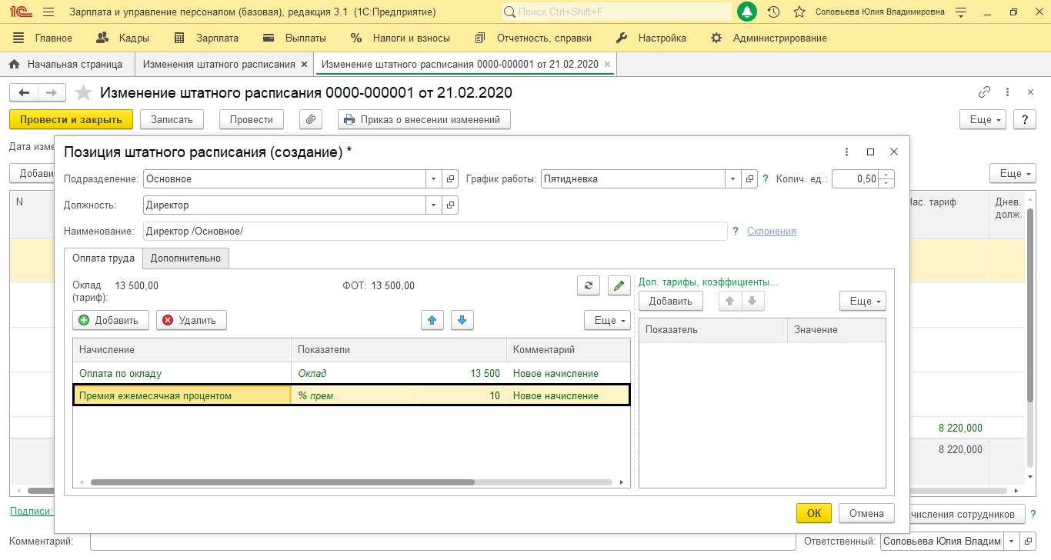
Task: Click the horizontal scrollbar under accruals table
Action: click(x=282, y=482)
